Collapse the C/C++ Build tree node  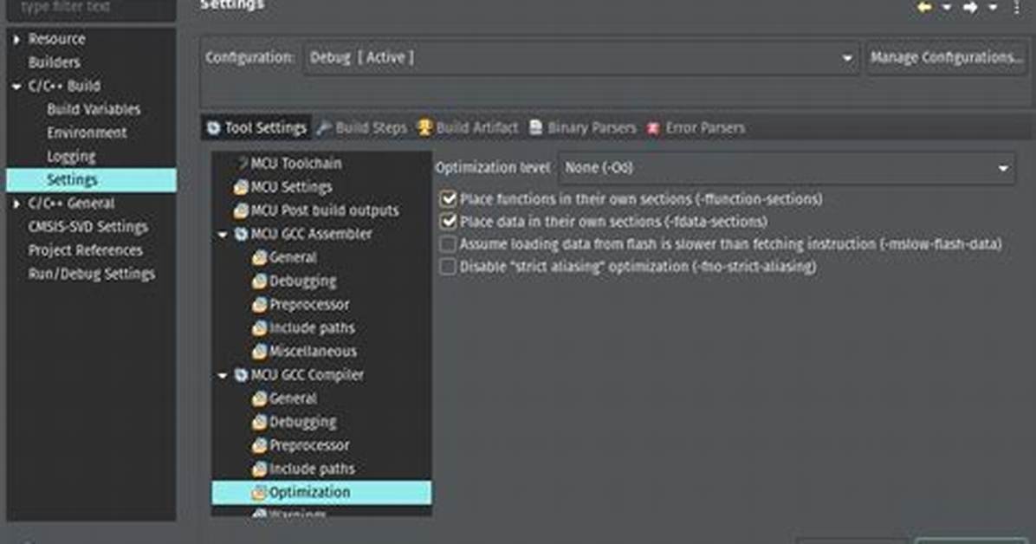(16, 86)
